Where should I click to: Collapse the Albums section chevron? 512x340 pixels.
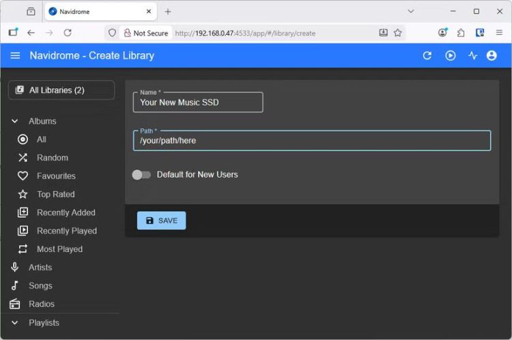(x=14, y=122)
